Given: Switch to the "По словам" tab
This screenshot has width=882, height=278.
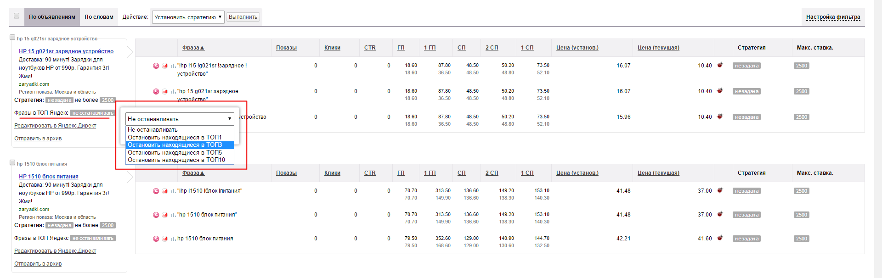Looking at the screenshot, I should coord(99,17).
